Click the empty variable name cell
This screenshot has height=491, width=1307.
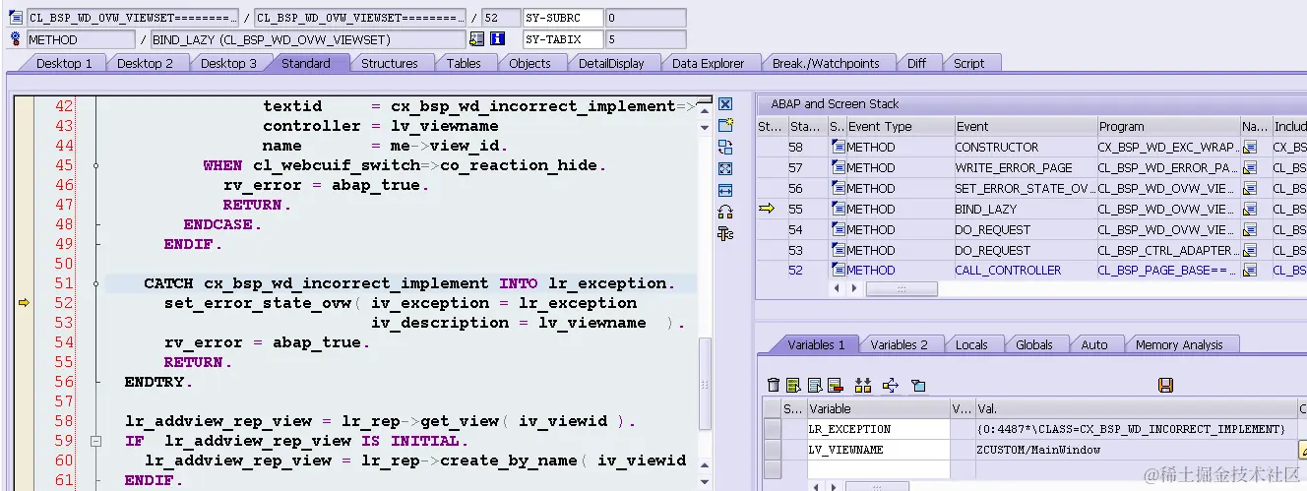878,469
